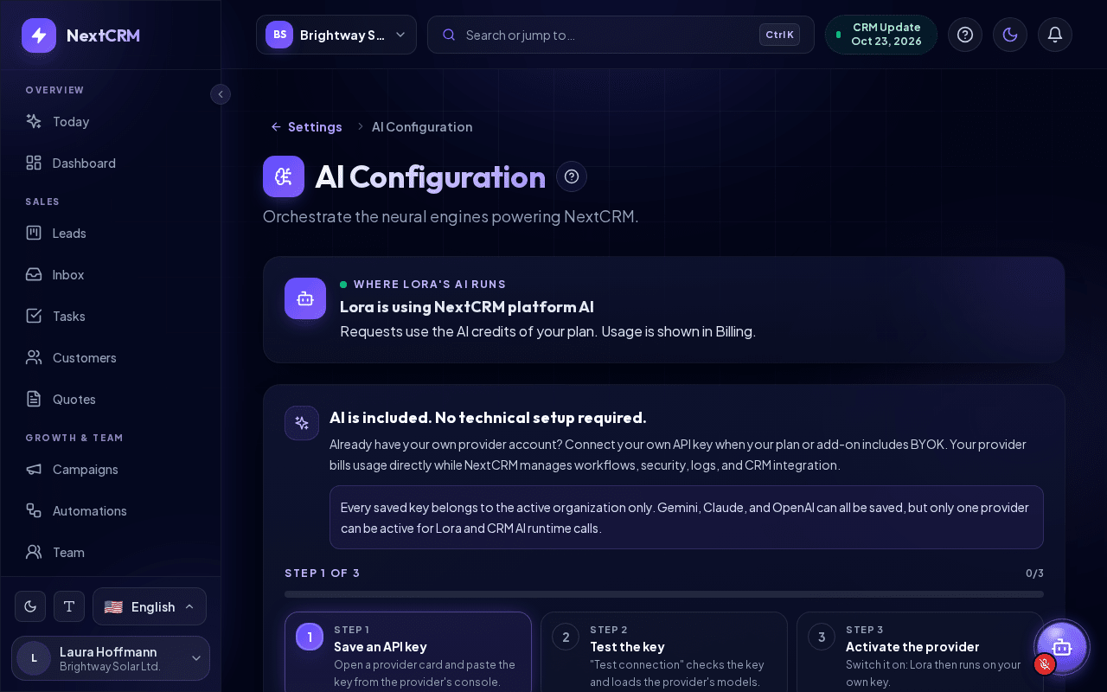Image resolution: width=1107 pixels, height=692 pixels.
Task: Click the Campaigns megaphone icon
Action: pos(34,470)
